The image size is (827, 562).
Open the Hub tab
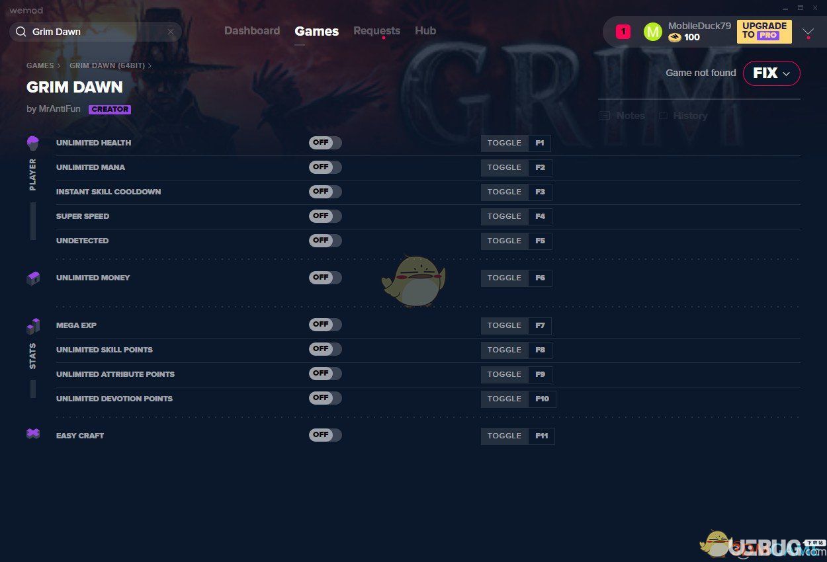[x=425, y=31]
